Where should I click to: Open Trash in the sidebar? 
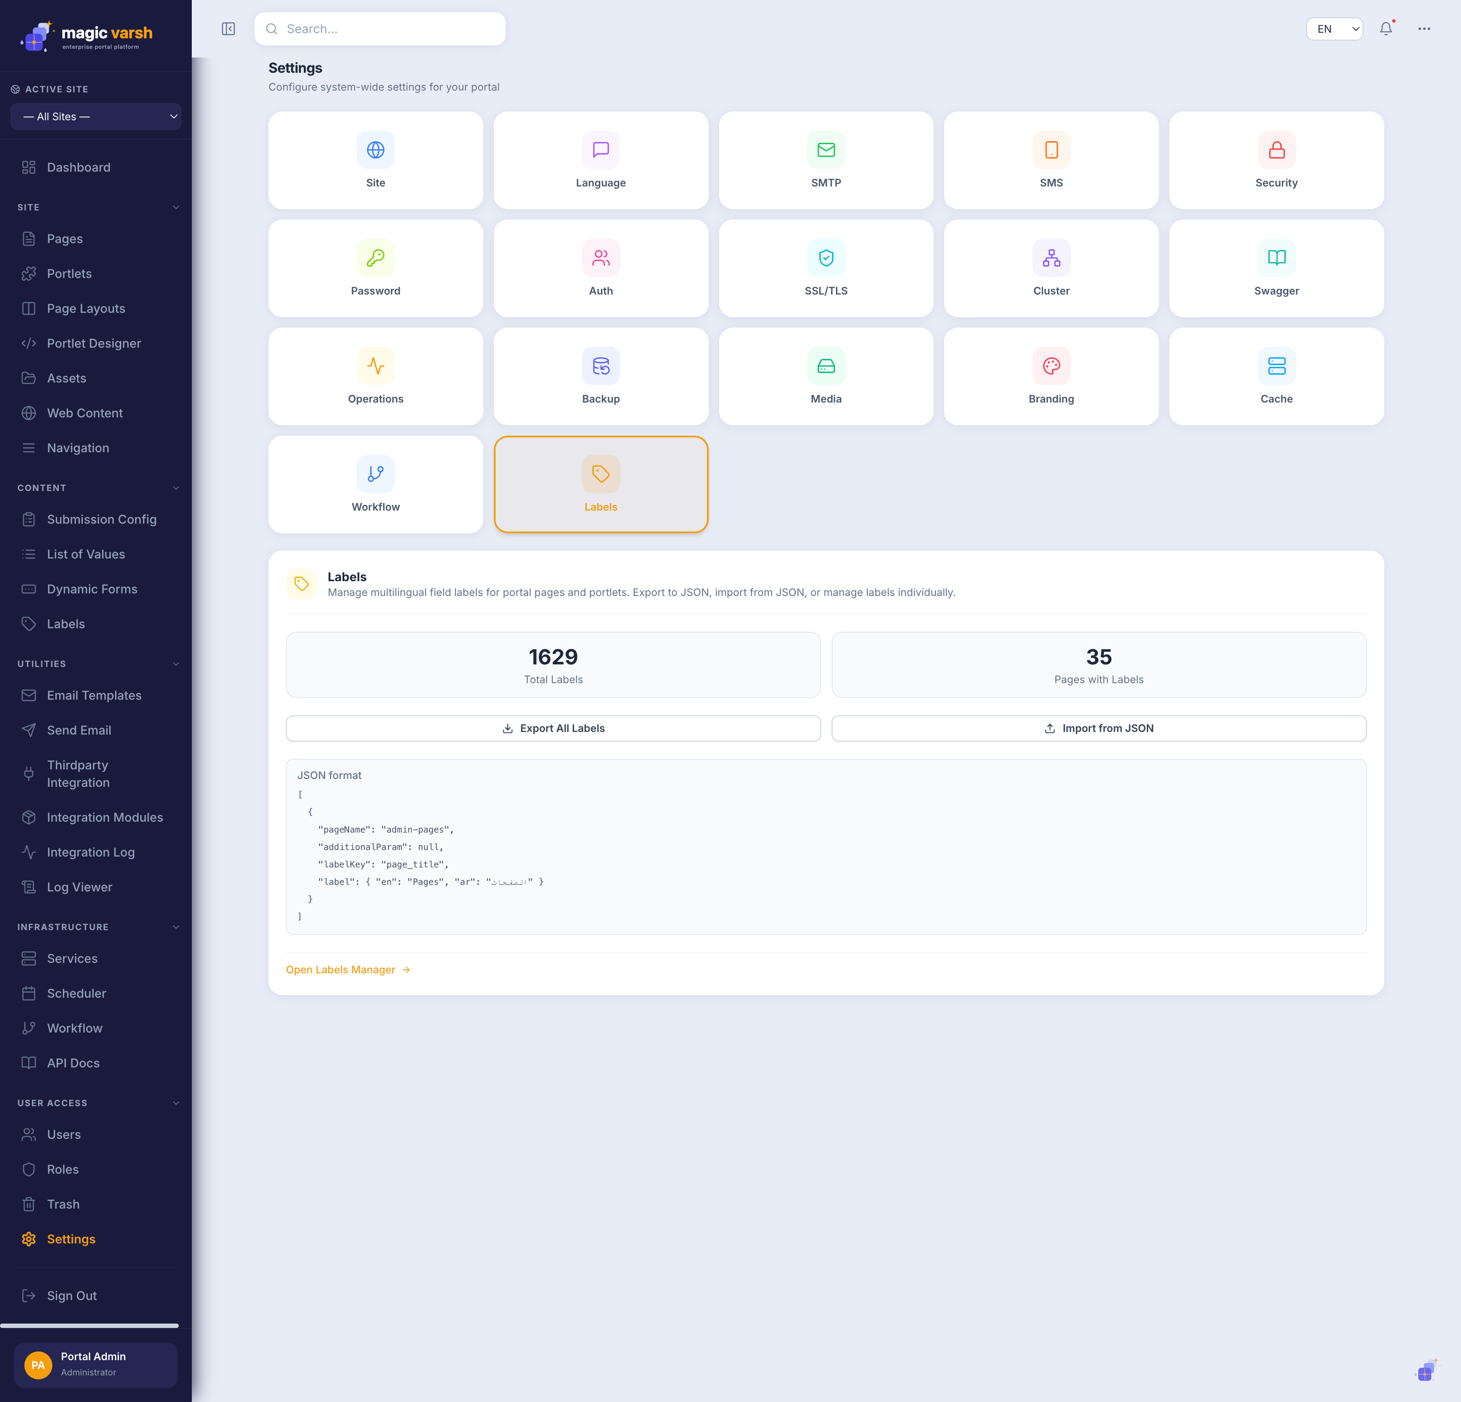click(x=95, y=1204)
